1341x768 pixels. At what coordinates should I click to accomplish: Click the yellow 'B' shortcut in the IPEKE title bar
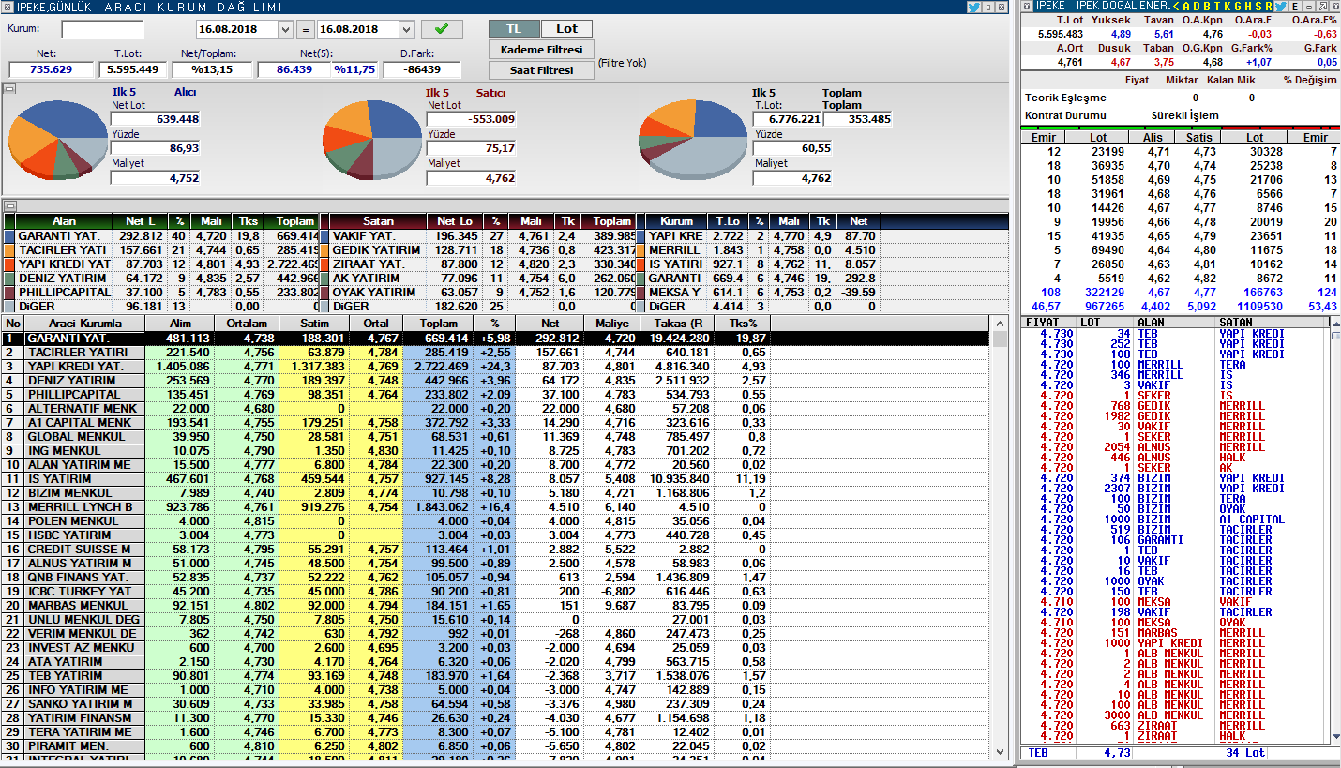click(x=1207, y=7)
